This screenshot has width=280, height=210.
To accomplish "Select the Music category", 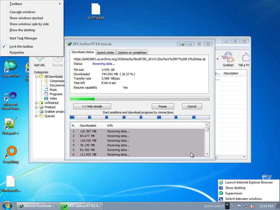I will point(51,90).
